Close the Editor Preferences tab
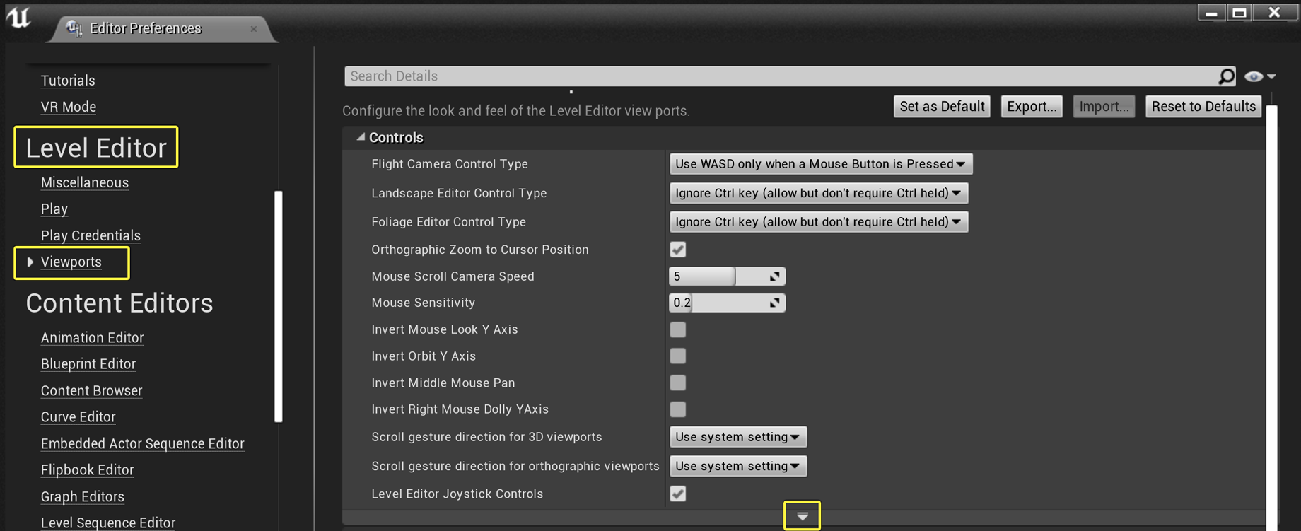The height and width of the screenshot is (531, 1301). [x=254, y=29]
